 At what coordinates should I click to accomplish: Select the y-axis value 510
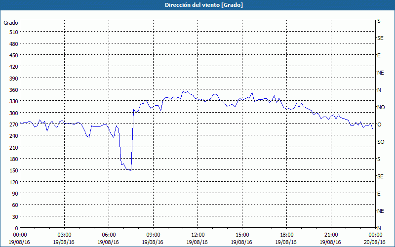(x=14, y=32)
